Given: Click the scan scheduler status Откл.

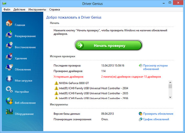Looking at the screenshot, I should pos(105,119).
